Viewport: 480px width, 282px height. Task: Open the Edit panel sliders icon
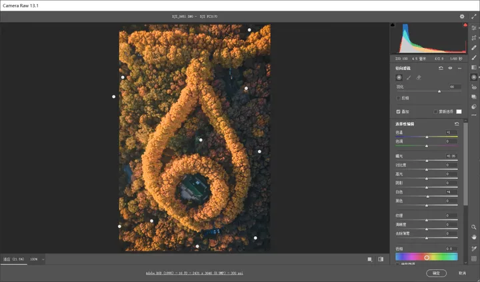click(474, 28)
